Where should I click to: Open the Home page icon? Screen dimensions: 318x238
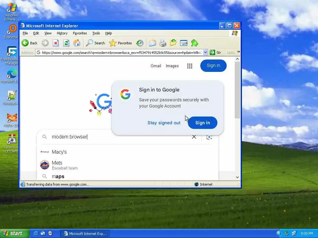click(77, 43)
